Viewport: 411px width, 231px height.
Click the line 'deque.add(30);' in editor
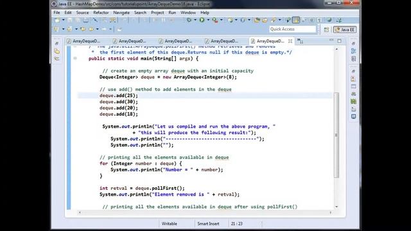click(118, 101)
